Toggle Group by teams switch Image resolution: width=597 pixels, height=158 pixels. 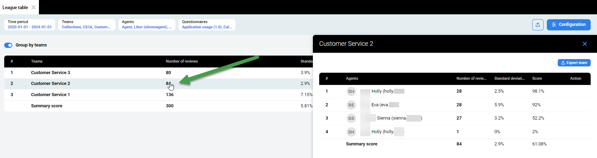(x=8, y=45)
